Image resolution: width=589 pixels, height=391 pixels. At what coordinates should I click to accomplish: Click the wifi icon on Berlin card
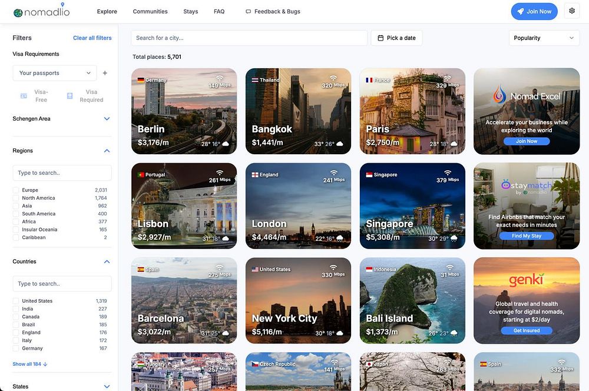(x=220, y=78)
